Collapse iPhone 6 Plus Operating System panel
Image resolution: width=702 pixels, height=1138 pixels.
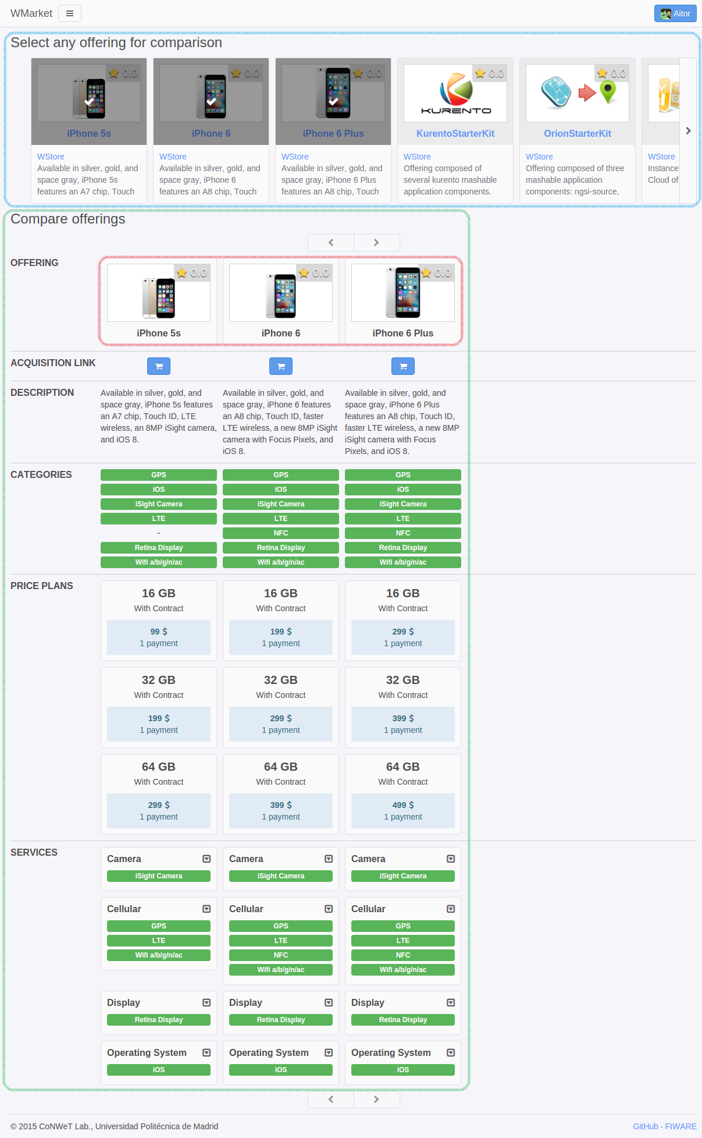tap(451, 1053)
